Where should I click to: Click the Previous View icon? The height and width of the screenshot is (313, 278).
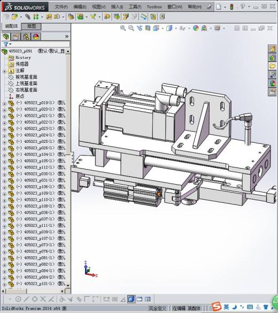140,28
